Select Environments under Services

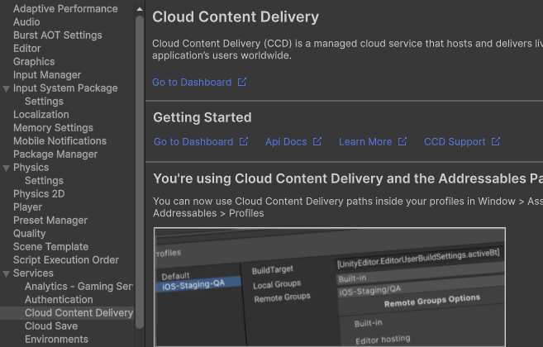(56, 339)
